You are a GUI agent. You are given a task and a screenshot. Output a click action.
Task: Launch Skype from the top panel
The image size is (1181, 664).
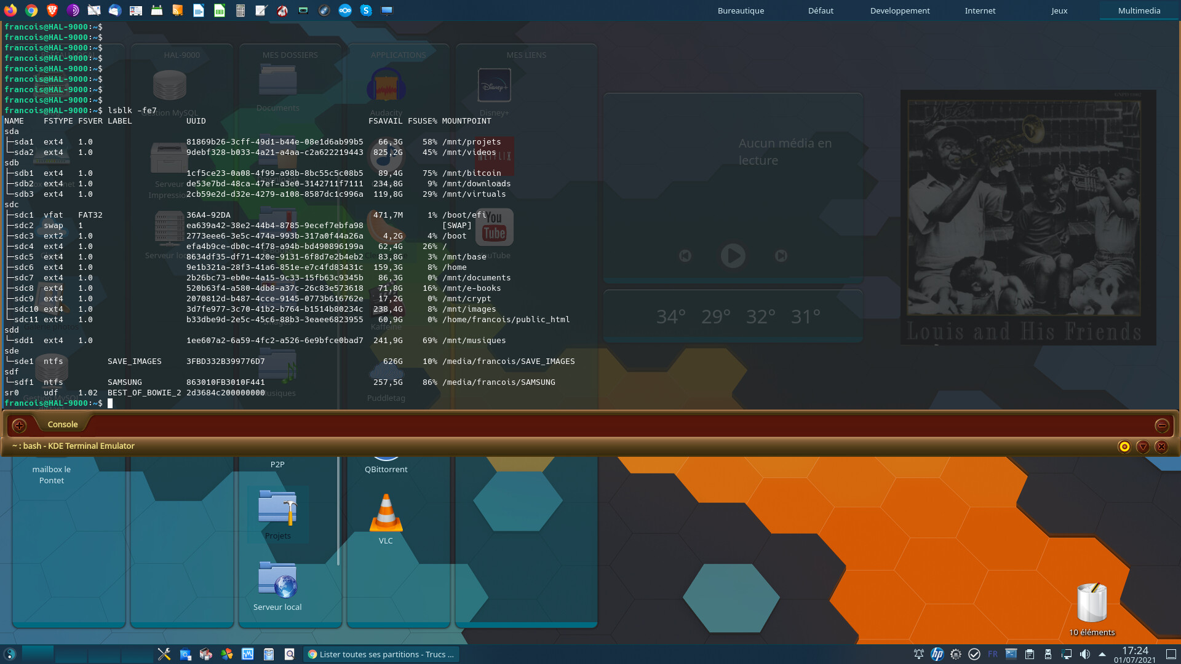[366, 10]
